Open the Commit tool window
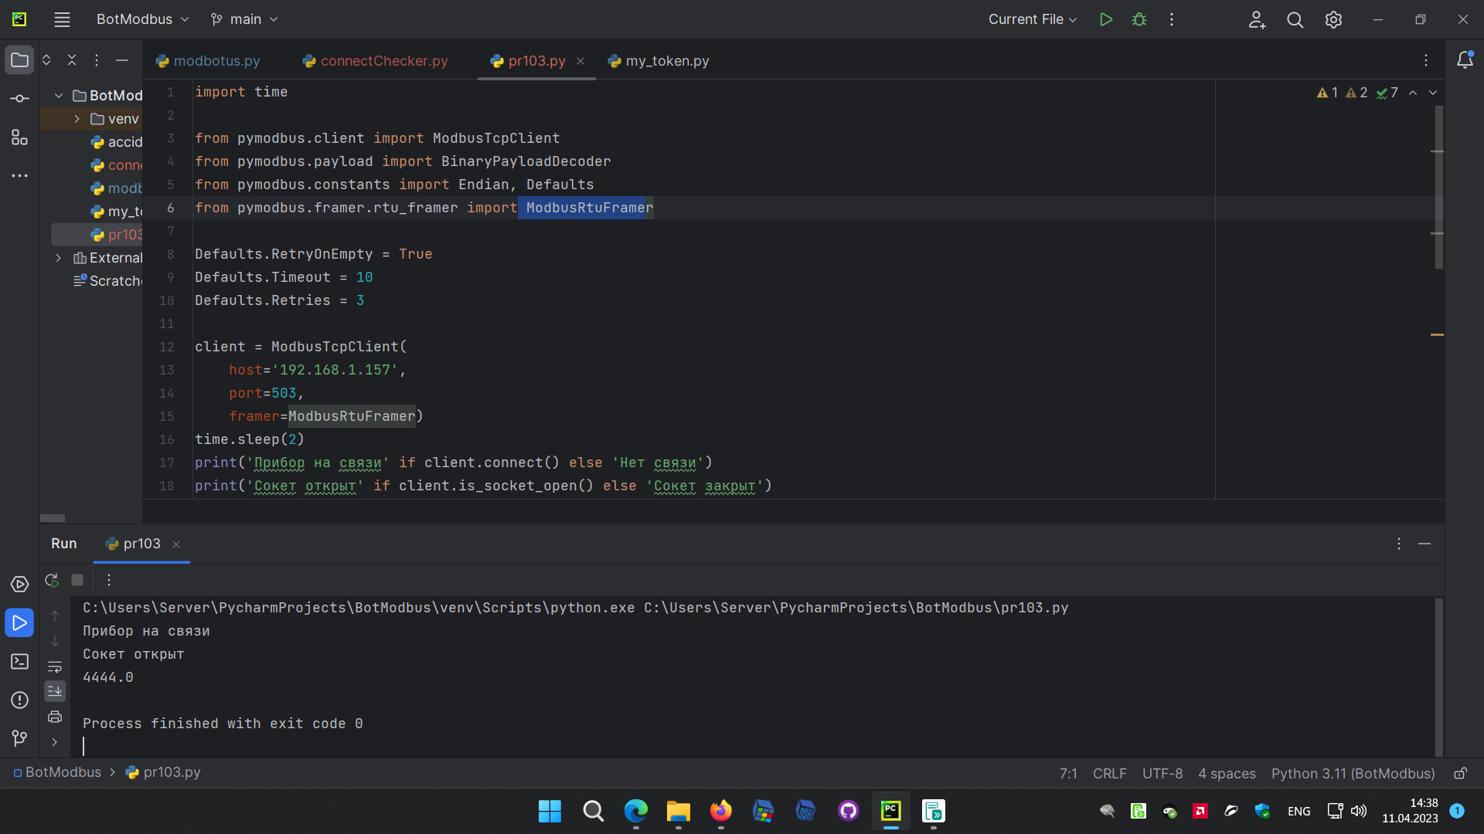Viewport: 1484px width, 834px height. click(20, 99)
